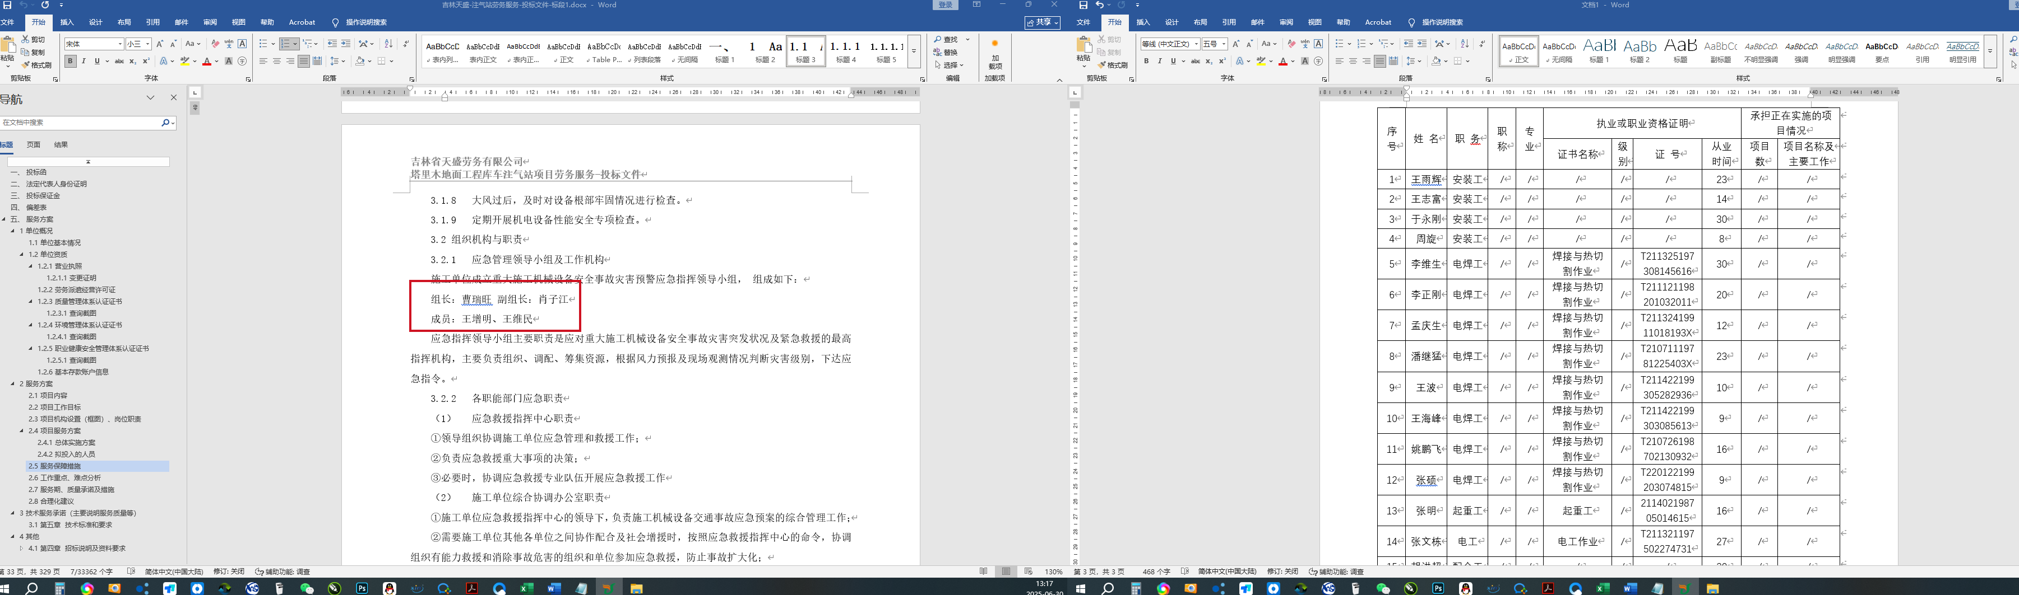
Task: Click the 登录 (Sign in) button in left title bar
Action: click(x=946, y=4)
